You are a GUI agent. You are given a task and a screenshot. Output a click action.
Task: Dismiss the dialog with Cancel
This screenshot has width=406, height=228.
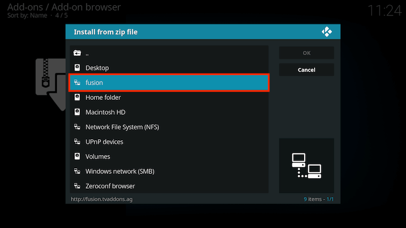click(307, 70)
